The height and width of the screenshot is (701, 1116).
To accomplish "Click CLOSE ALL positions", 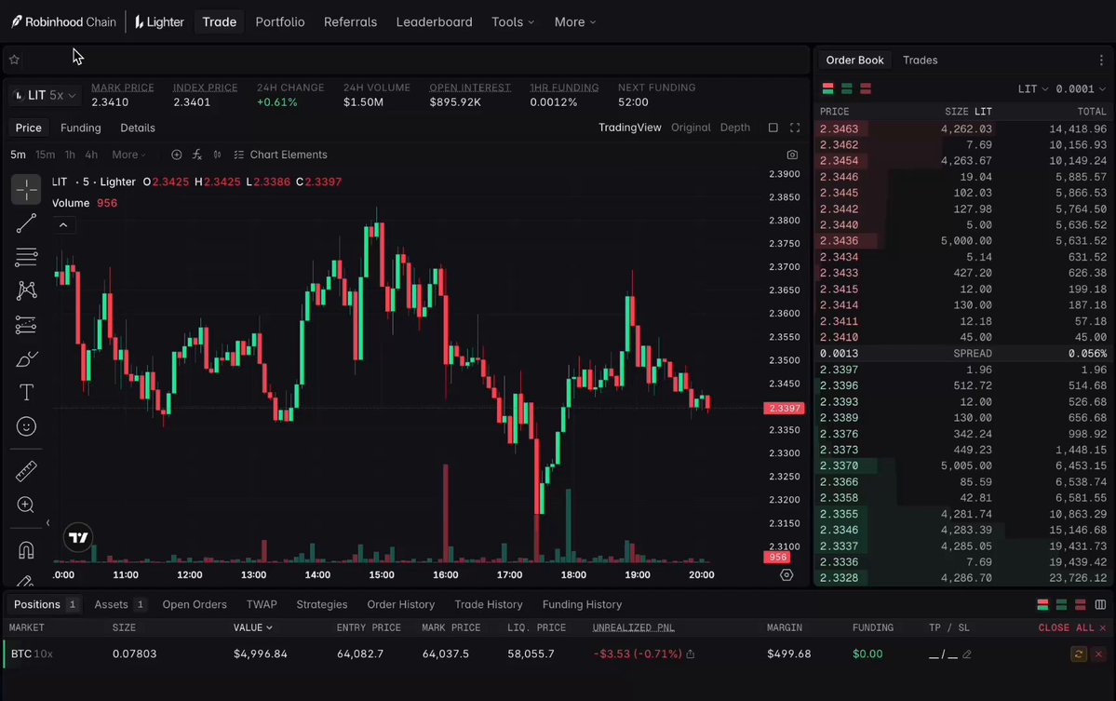I will coord(1072,627).
